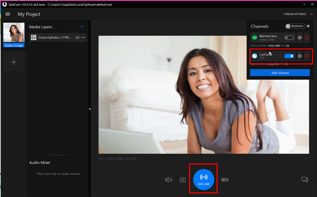The width and height of the screenshot is (317, 197).
Task: Delete the CamSoda channel
Action: 307,56
